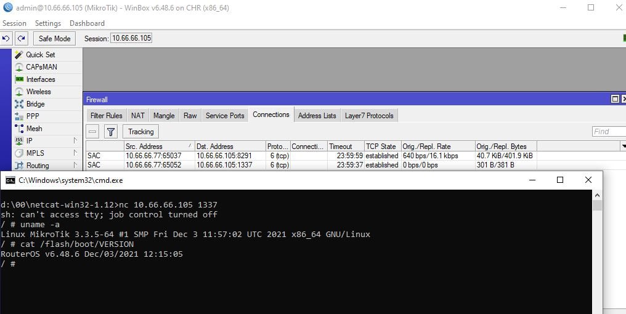626x314 pixels.
Task: Switch to Mangle tab
Action: click(164, 116)
